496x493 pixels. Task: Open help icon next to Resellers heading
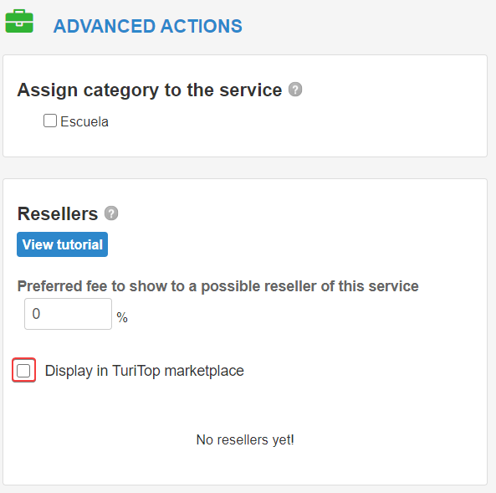coord(111,213)
